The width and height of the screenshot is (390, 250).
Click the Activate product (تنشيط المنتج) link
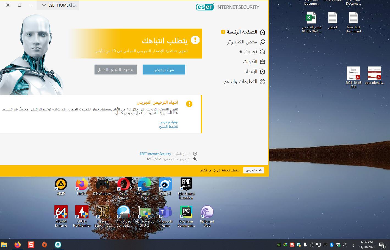click(168, 126)
